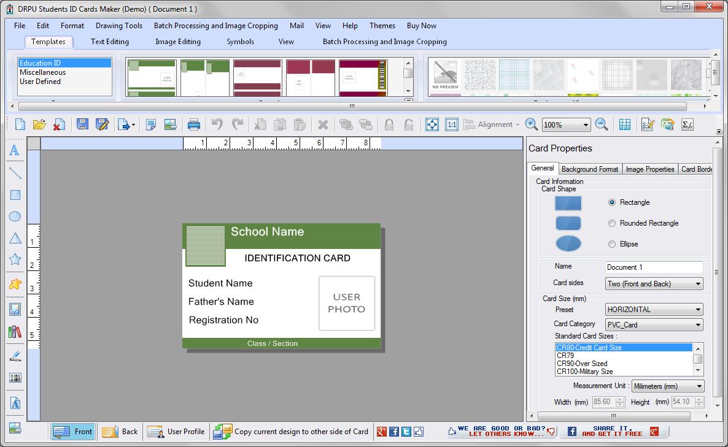The image size is (728, 447).
Task: Select the School Name text on card
Action: (x=268, y=231)
